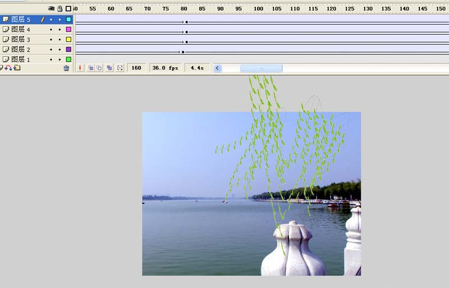Click the lock all layers padlock icon

59,8
